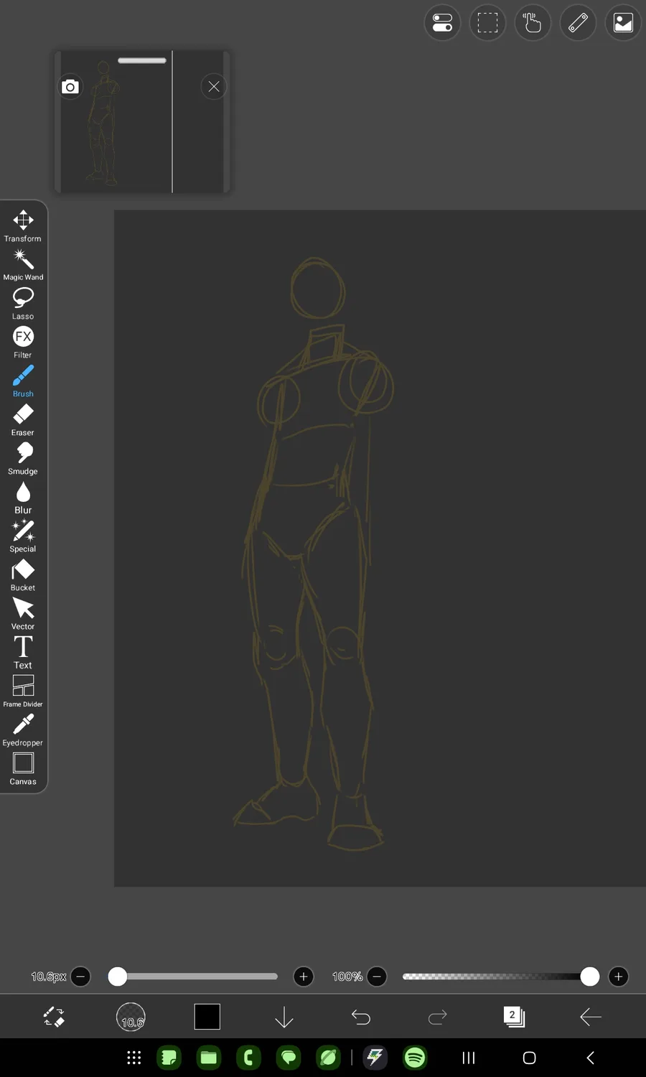Open the Canvas tool
646x1077 pixels.
click(23, 768)
